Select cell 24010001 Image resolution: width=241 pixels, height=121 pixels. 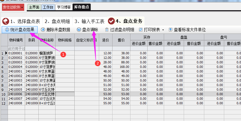16,71
